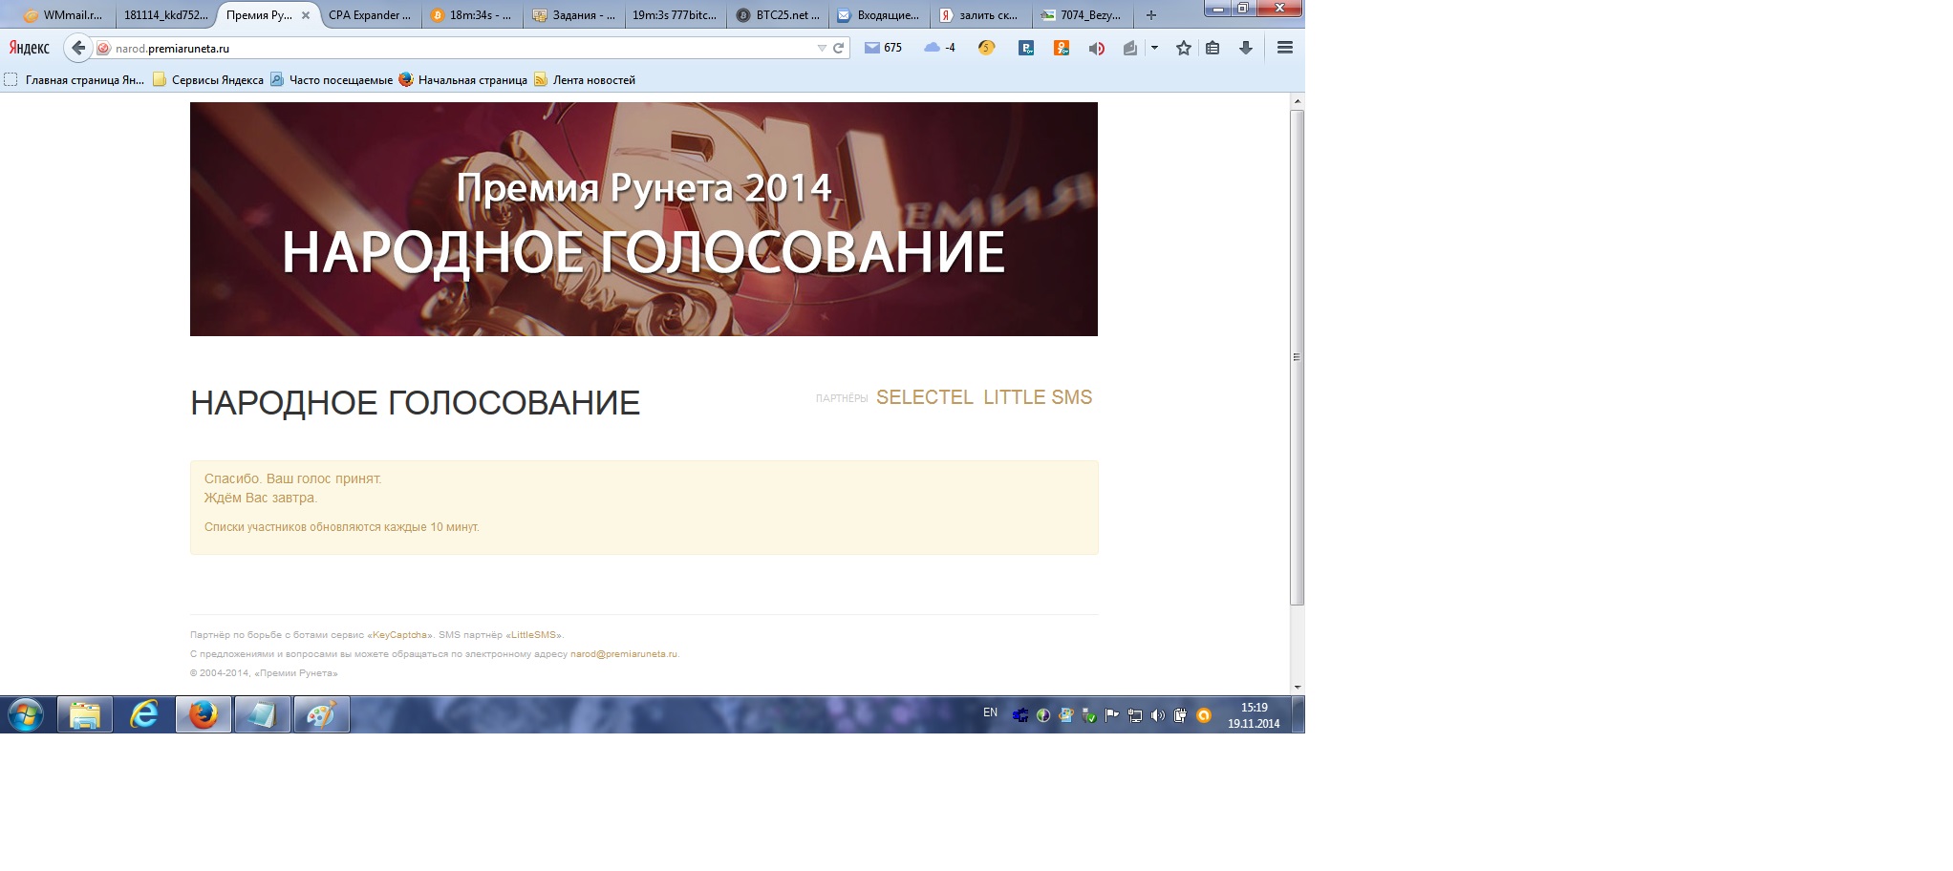Click the text Спасибо. Ваш голос принят.

(292, 478)
